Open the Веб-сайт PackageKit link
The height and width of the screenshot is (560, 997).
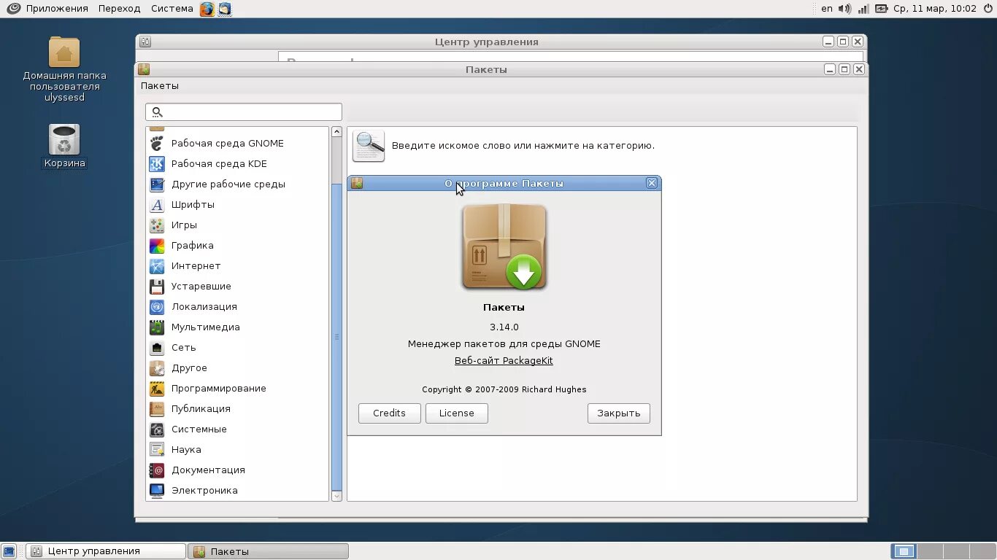(x=504, y=361)
